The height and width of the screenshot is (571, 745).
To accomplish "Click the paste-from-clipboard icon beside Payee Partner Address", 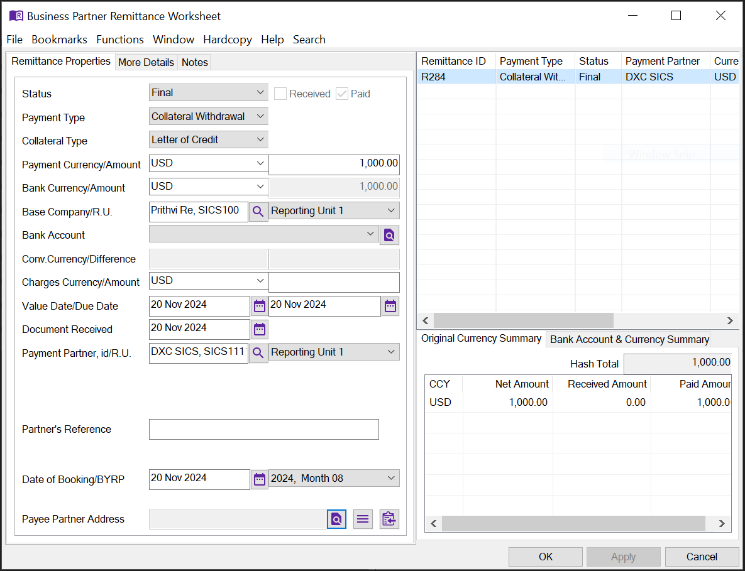I will click(389, 519).
